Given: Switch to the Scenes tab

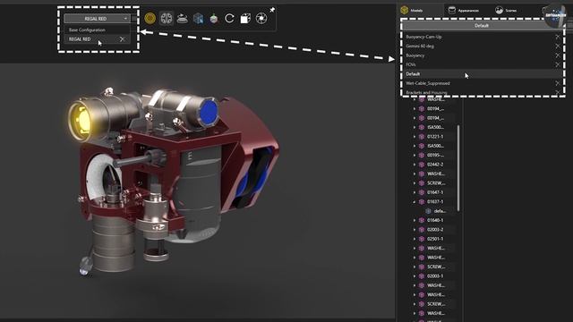Looking at the screenshot, I should (x=506, y=10).
